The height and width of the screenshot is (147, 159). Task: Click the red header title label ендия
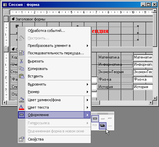100,31
